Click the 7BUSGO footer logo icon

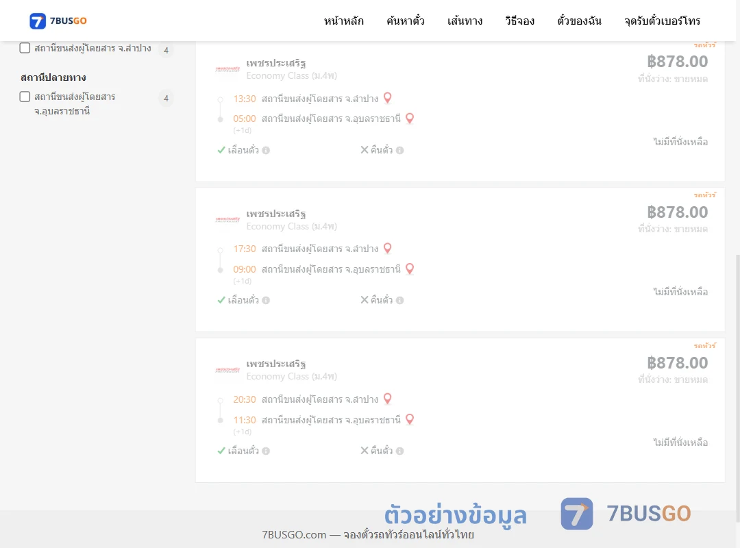(577, 514)
